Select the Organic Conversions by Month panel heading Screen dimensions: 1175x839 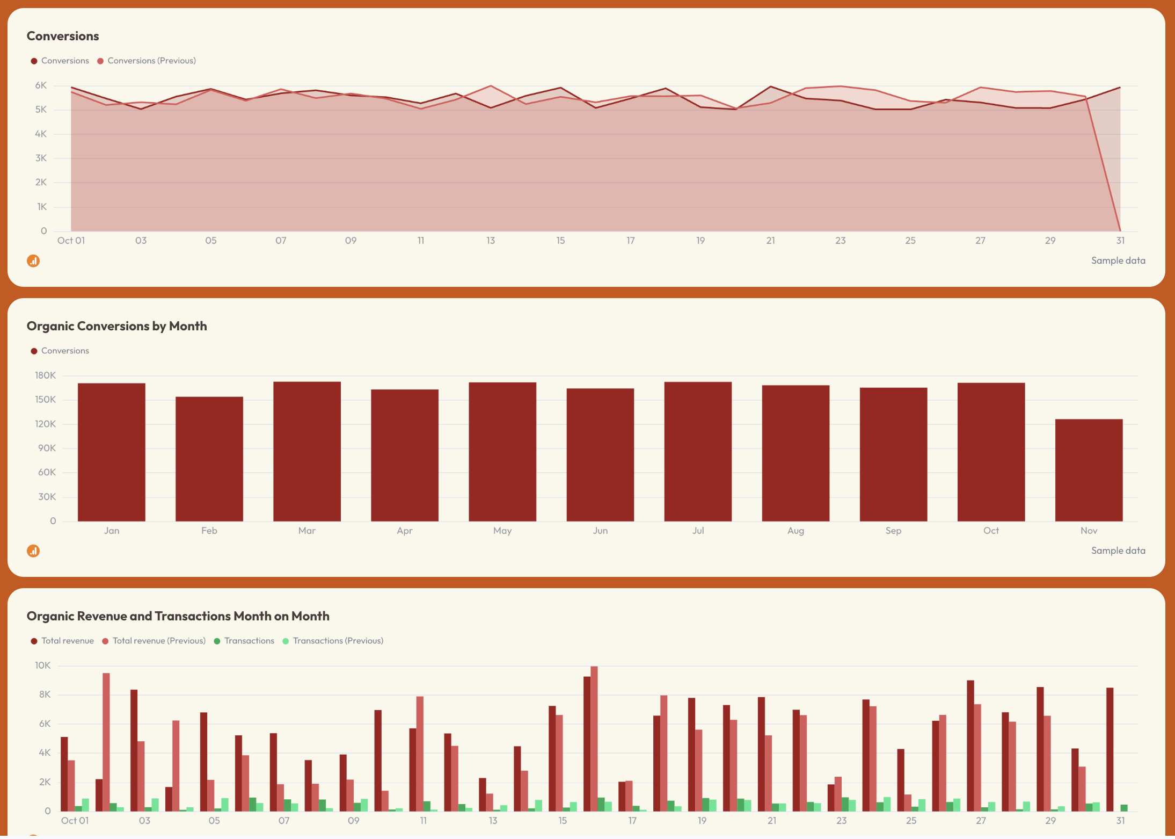pyautogui.click(x=117, y=326)
